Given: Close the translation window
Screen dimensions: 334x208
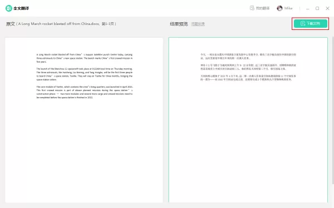Looking at the screenshot, I should pos(328,8).
